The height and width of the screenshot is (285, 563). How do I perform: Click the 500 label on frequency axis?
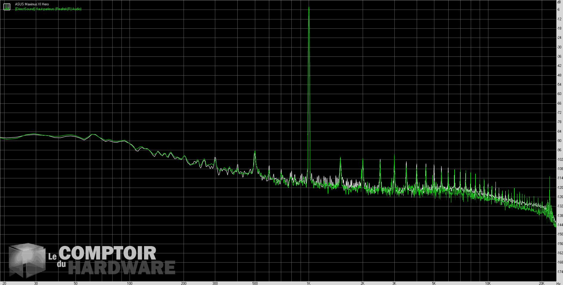[x=255, y=283]
